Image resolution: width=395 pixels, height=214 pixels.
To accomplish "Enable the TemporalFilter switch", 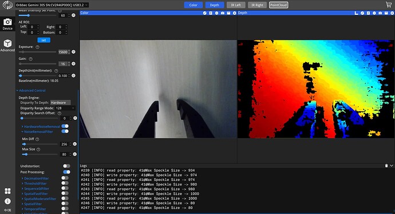I will click(65, 208).
